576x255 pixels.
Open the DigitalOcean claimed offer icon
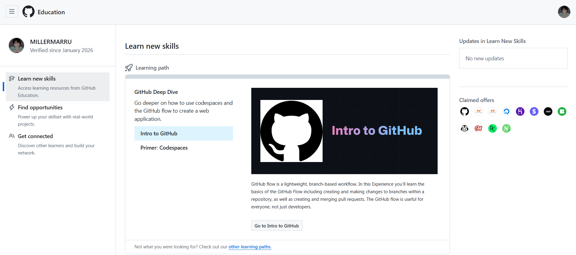tap(506, 111)
